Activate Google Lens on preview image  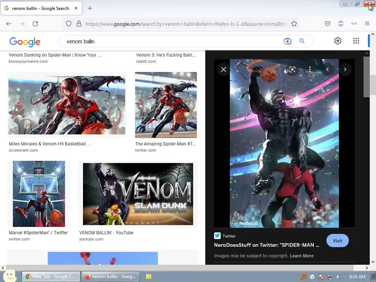292,69
